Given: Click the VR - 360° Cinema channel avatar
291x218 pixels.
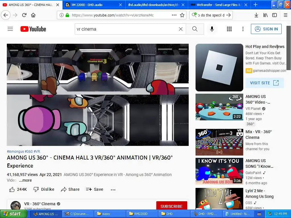Looking at the screenshot, I should [x=16, y=205].
